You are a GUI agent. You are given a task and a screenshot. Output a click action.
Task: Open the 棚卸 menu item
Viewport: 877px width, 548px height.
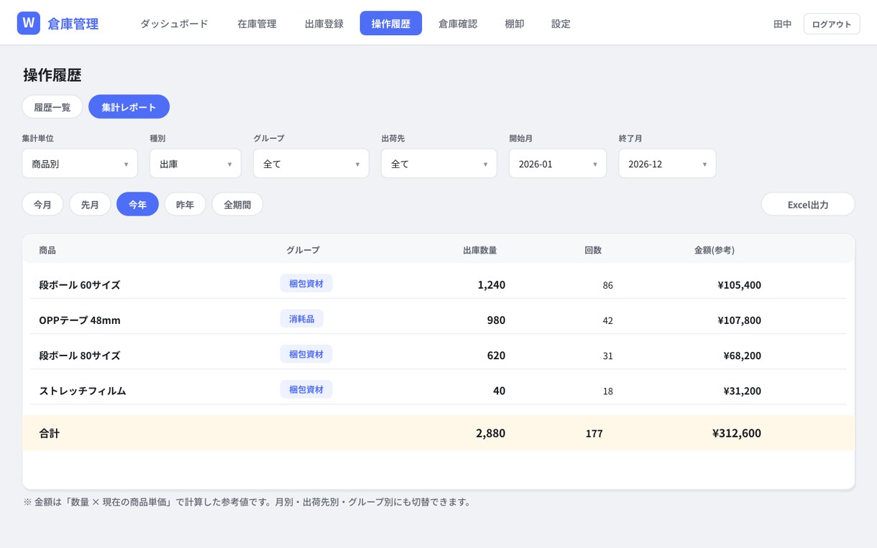(515, 24)
